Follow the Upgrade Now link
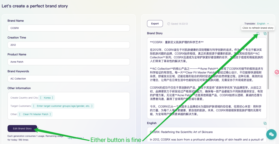The width and height of the screenshot is (279, 144). coord(75,138)
